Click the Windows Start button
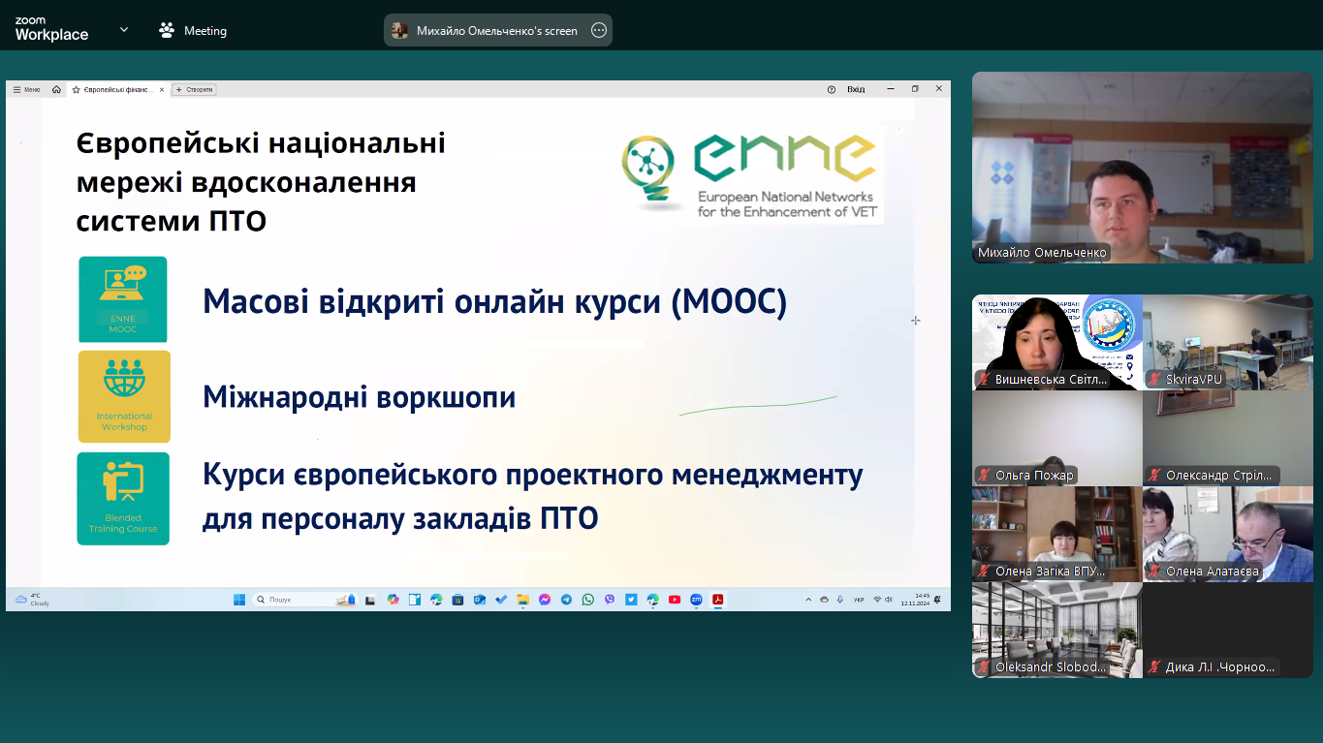This screenshot has height=743, width=1323. (x=239, y=600)
